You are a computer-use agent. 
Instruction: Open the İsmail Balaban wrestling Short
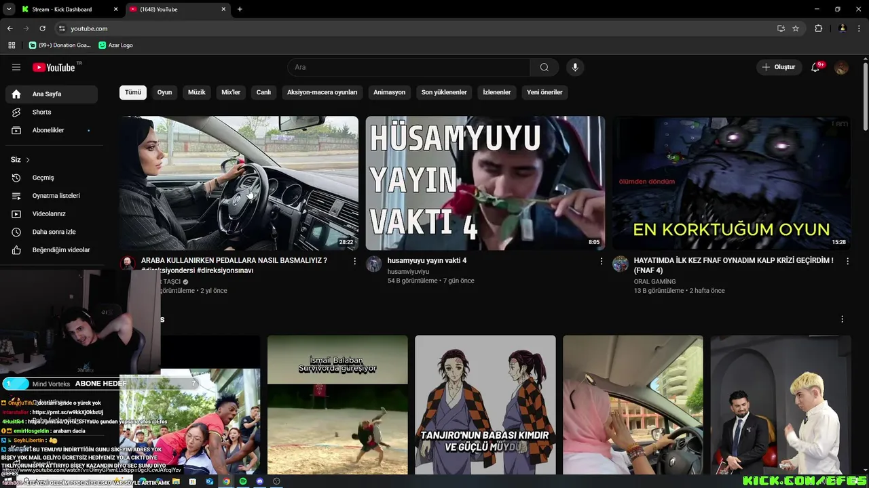pos(337,405)
